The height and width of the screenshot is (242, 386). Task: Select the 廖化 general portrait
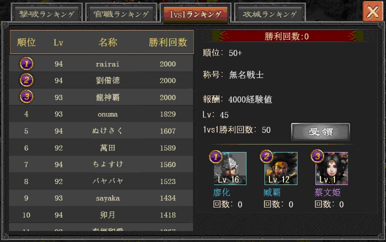click(230, 168)
